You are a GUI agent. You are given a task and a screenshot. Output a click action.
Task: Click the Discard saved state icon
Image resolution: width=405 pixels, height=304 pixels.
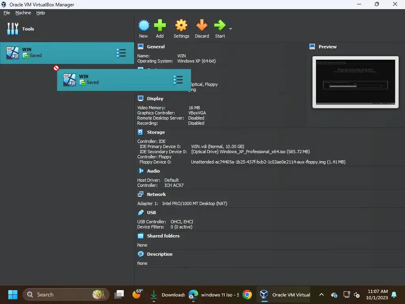pos(202,25)
